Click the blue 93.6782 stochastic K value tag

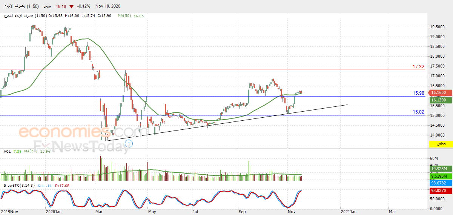[441, 183]
